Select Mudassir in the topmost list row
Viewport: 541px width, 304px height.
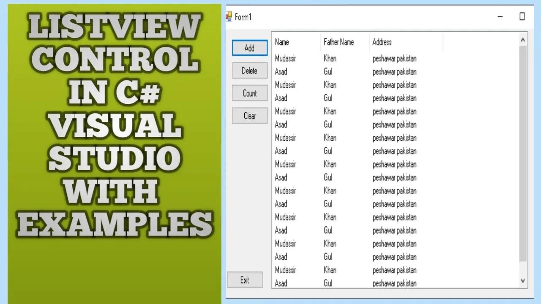(x=285, y=58)
